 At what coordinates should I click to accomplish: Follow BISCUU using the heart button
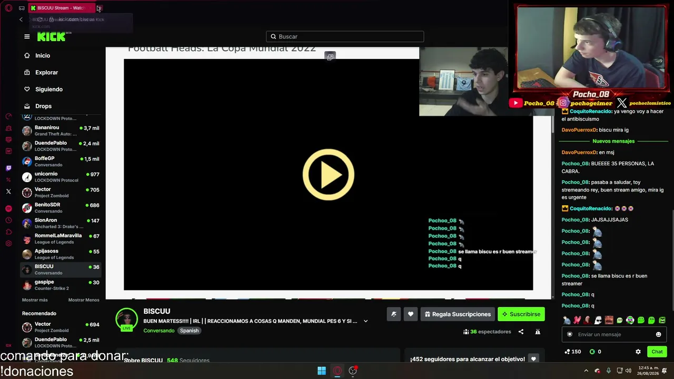[411, 314]
